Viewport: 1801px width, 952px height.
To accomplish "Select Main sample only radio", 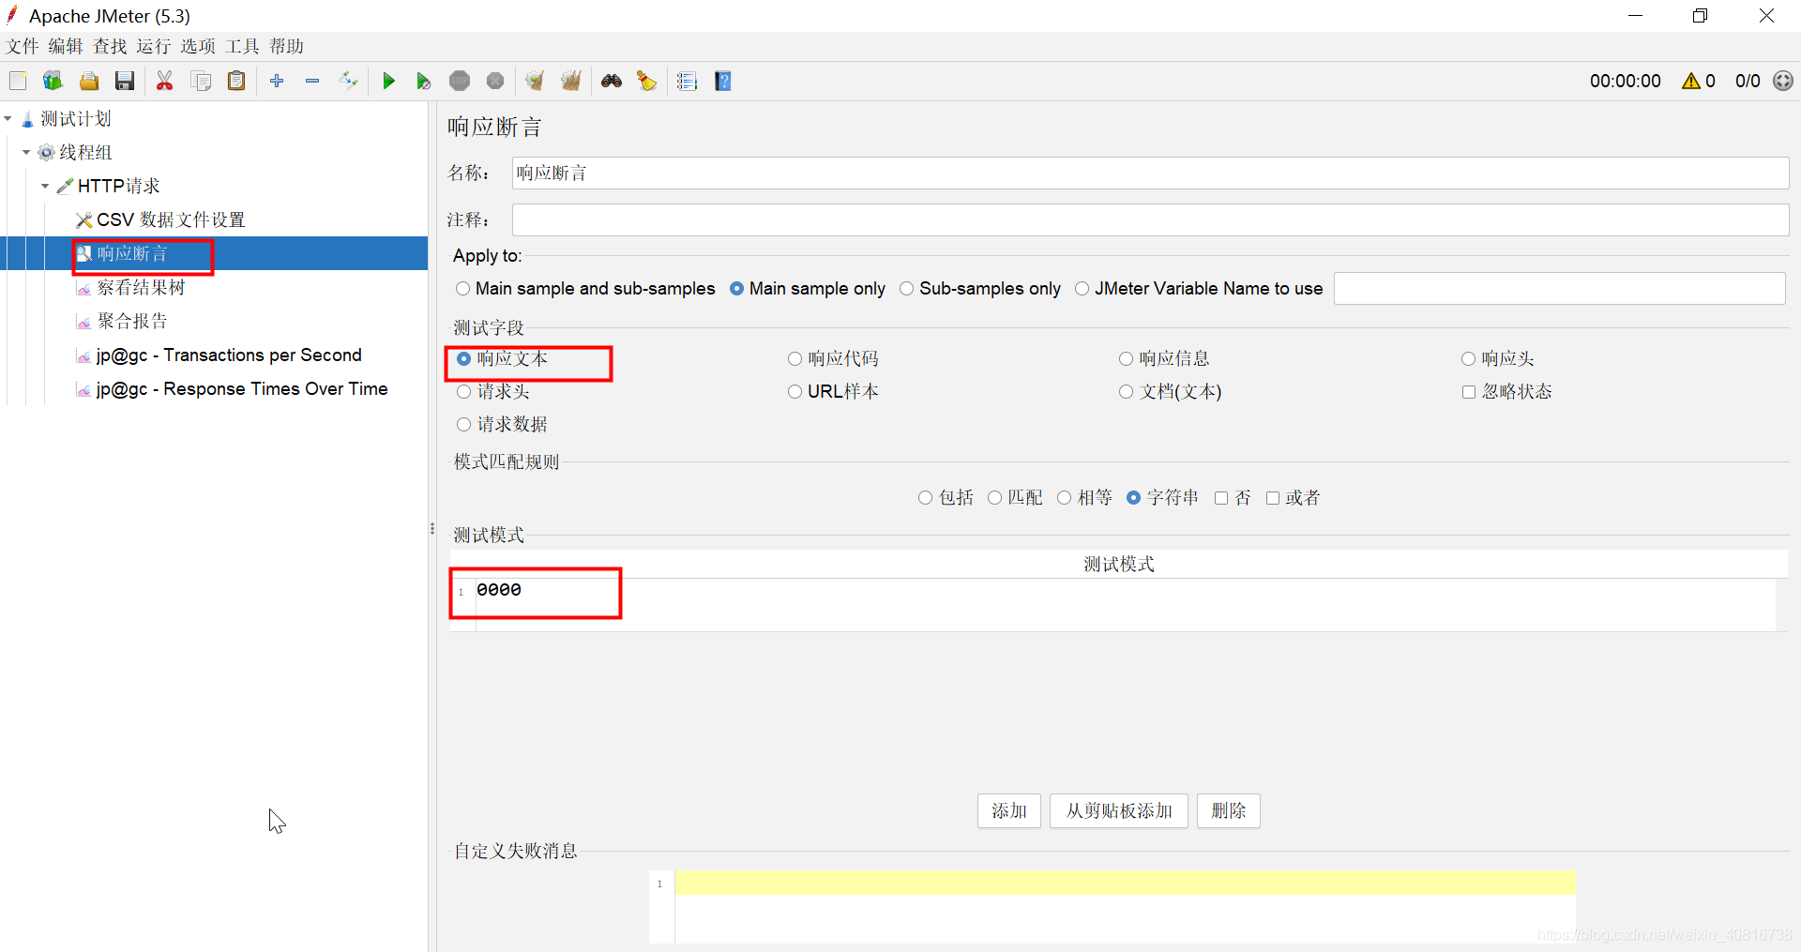I will [x=737, y=289].
